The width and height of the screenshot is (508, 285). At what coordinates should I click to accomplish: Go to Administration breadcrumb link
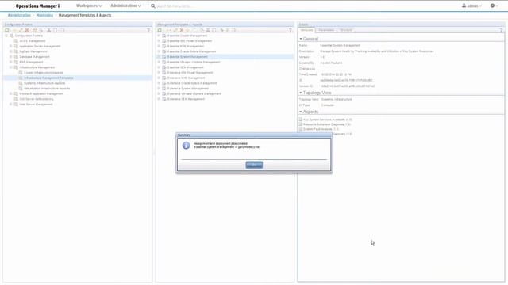[19, 15]
